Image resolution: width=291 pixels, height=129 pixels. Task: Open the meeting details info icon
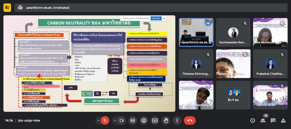pos(252,120)
